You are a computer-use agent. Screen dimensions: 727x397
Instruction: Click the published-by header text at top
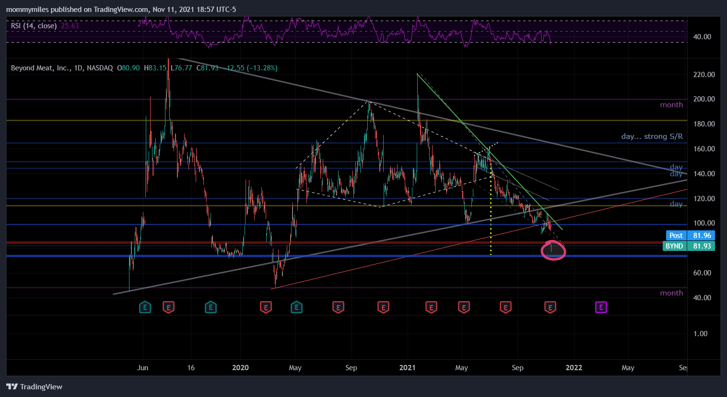(x=121, y=10)
